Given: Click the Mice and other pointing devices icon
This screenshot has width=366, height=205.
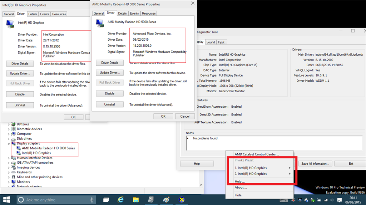Looking at the screenshot, I should [13, 177].
